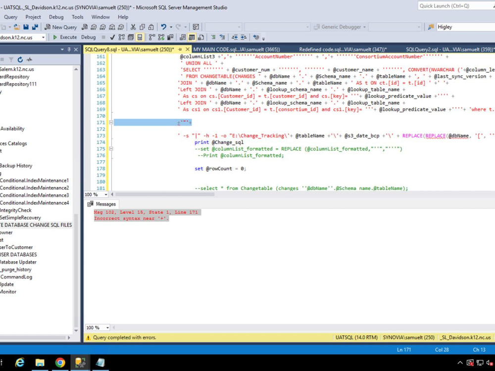Toggle Include Live Query Statistics
495x371 pixels.
(161, 37)
